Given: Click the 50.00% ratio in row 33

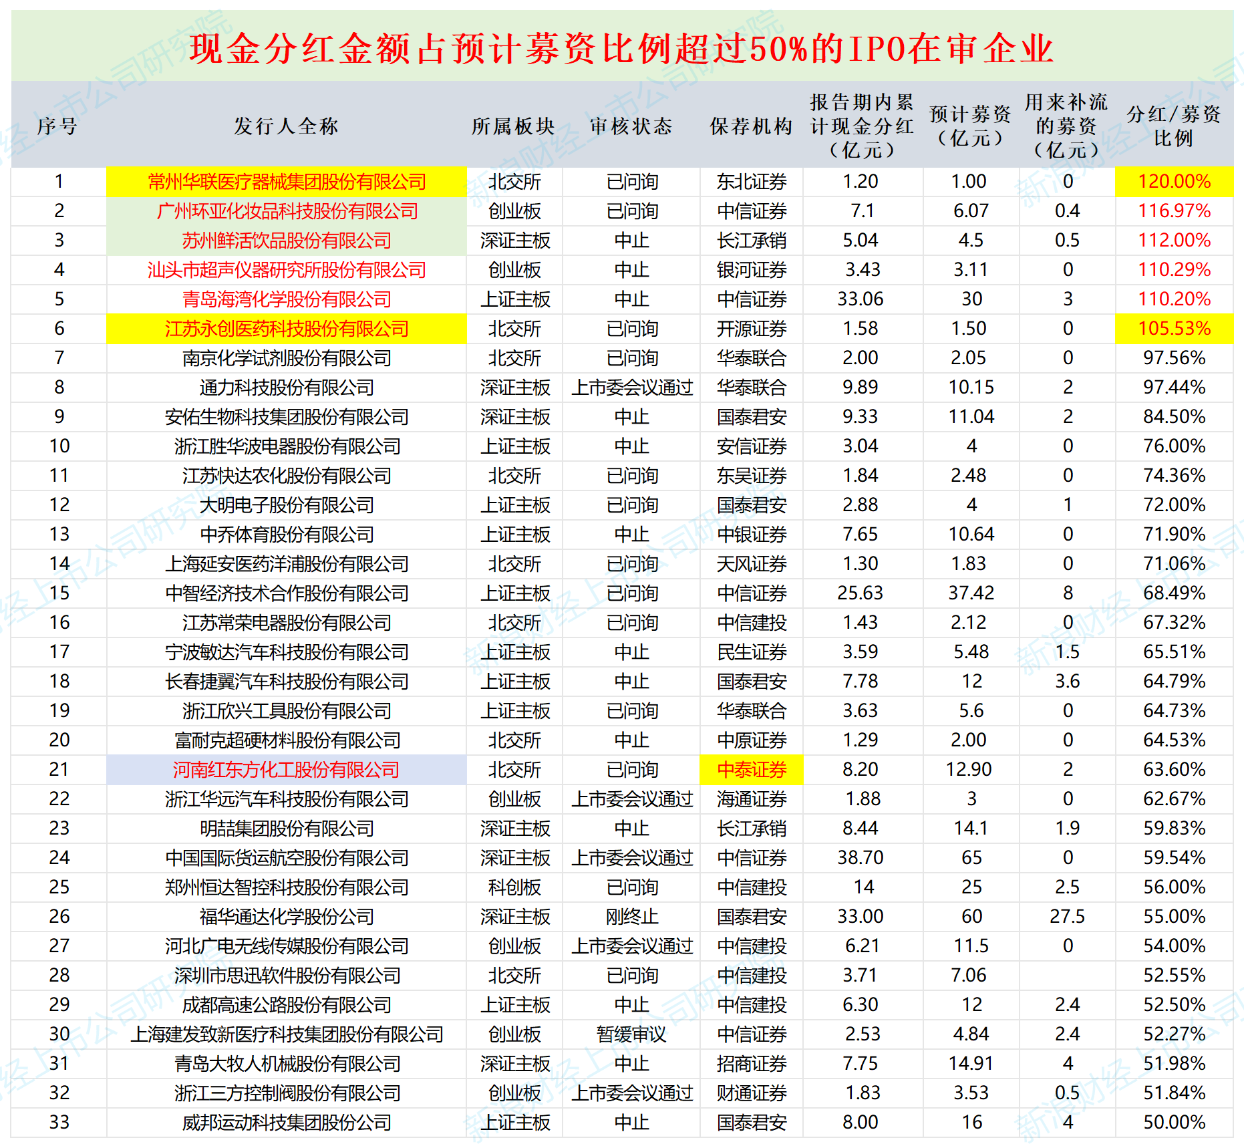Looking at the screenshot, I should pos(1174,1123).
